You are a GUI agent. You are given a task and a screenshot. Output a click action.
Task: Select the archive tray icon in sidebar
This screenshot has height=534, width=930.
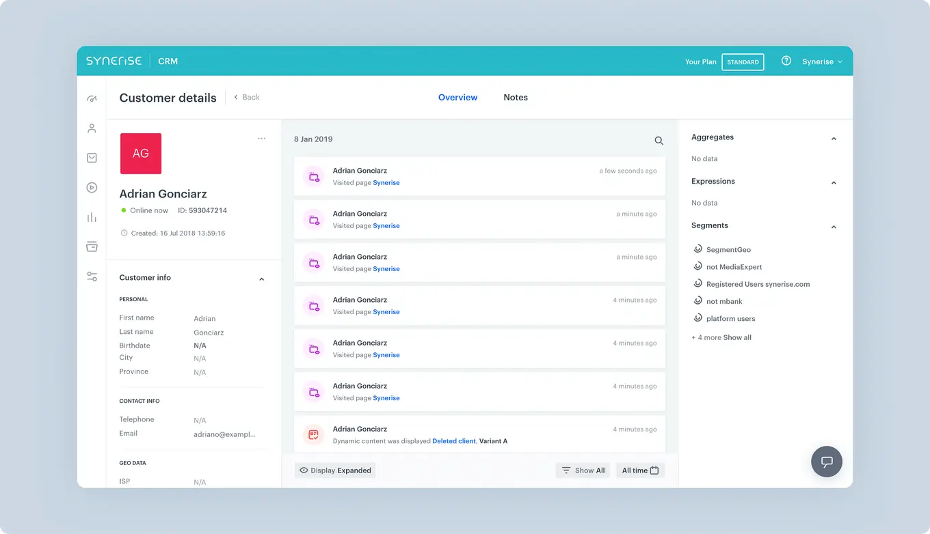coord(92,247)
